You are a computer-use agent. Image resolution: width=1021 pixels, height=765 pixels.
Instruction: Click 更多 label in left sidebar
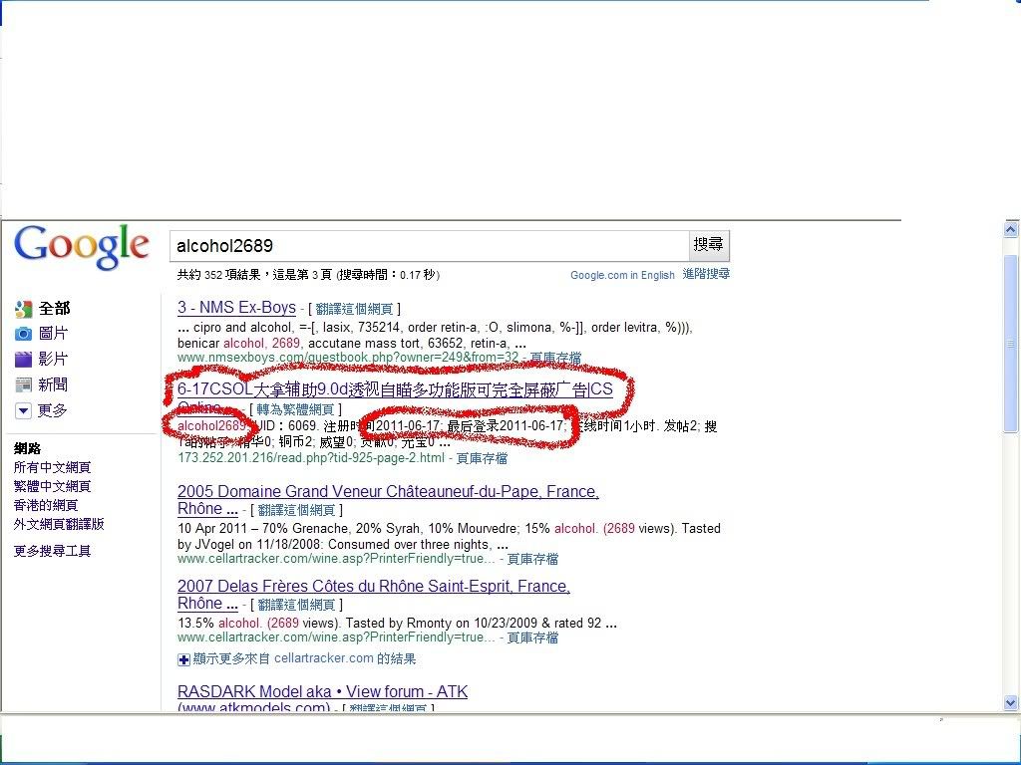click(x=53, y=410)
